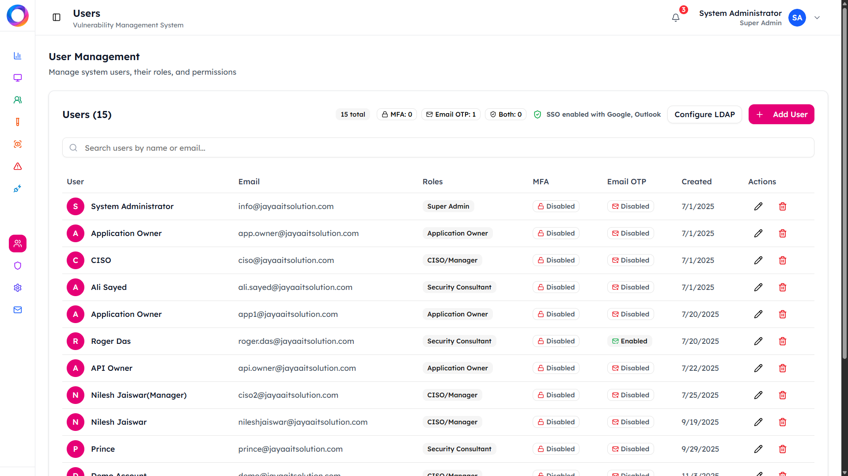
Task: Open the warning triangle sidebar icon
Action: [18, 166]
